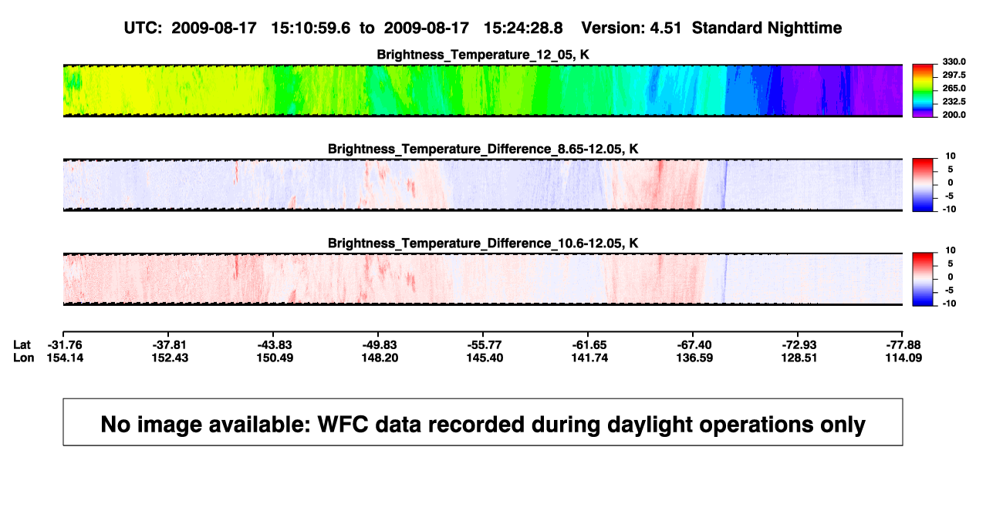Click latitude value -77.88
The width and height of the screenshot is (1003, 514).
click(903, 344)
